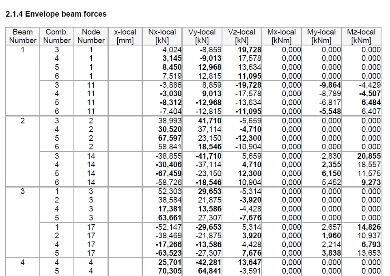390x276 pixels.
Task: Select the My-local value -6,817
Action: [330, 102]
